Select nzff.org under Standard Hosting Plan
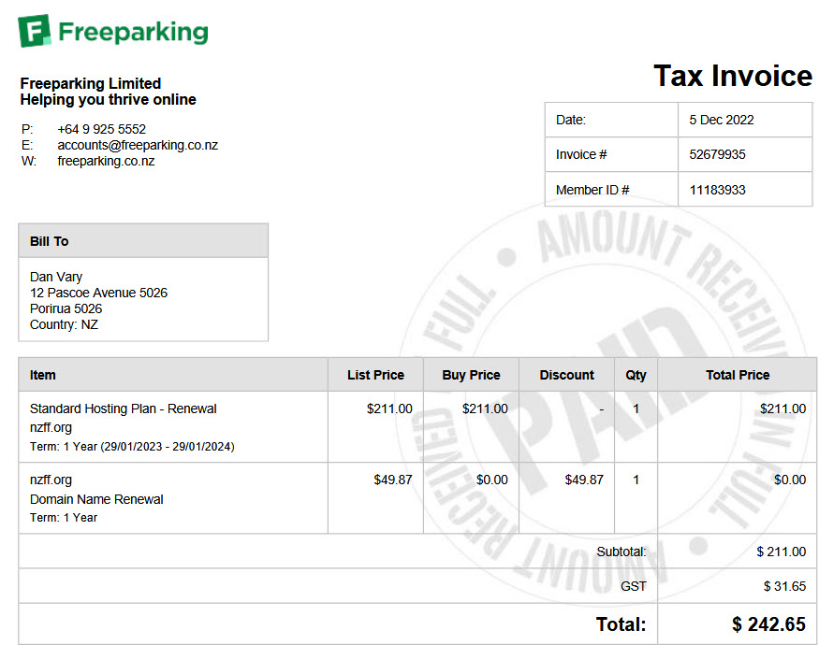This screenshot has height=645, width=819. (51, 428)
